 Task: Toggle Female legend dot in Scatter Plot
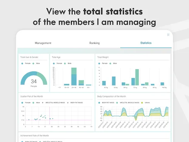(x=22, y=103)
